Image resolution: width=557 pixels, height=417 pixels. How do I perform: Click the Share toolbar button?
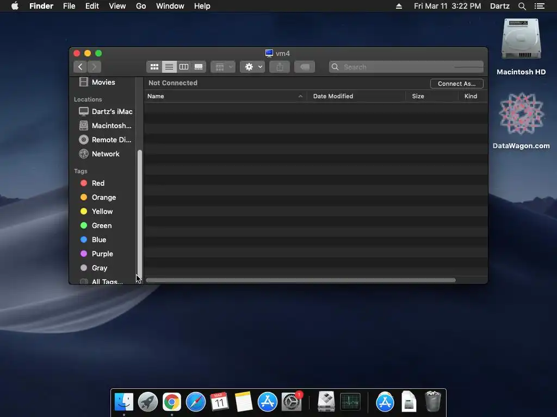pyautogui.click(x=280, y=67)
